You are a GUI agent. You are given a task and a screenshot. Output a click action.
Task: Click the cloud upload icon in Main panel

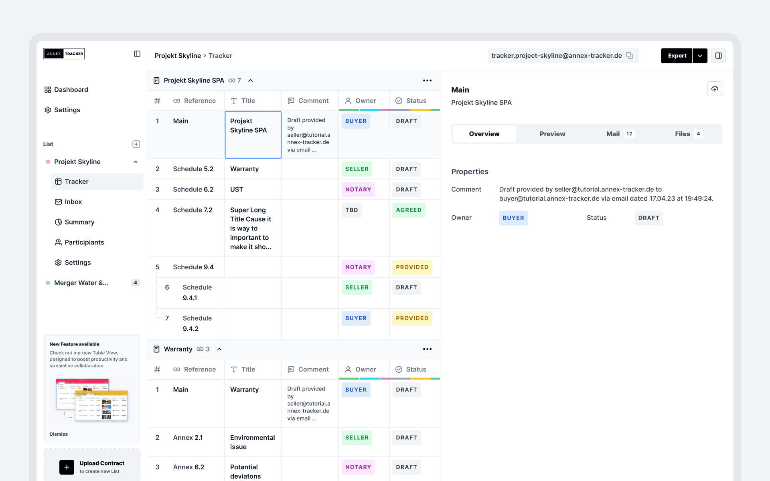tap(715, 89)
